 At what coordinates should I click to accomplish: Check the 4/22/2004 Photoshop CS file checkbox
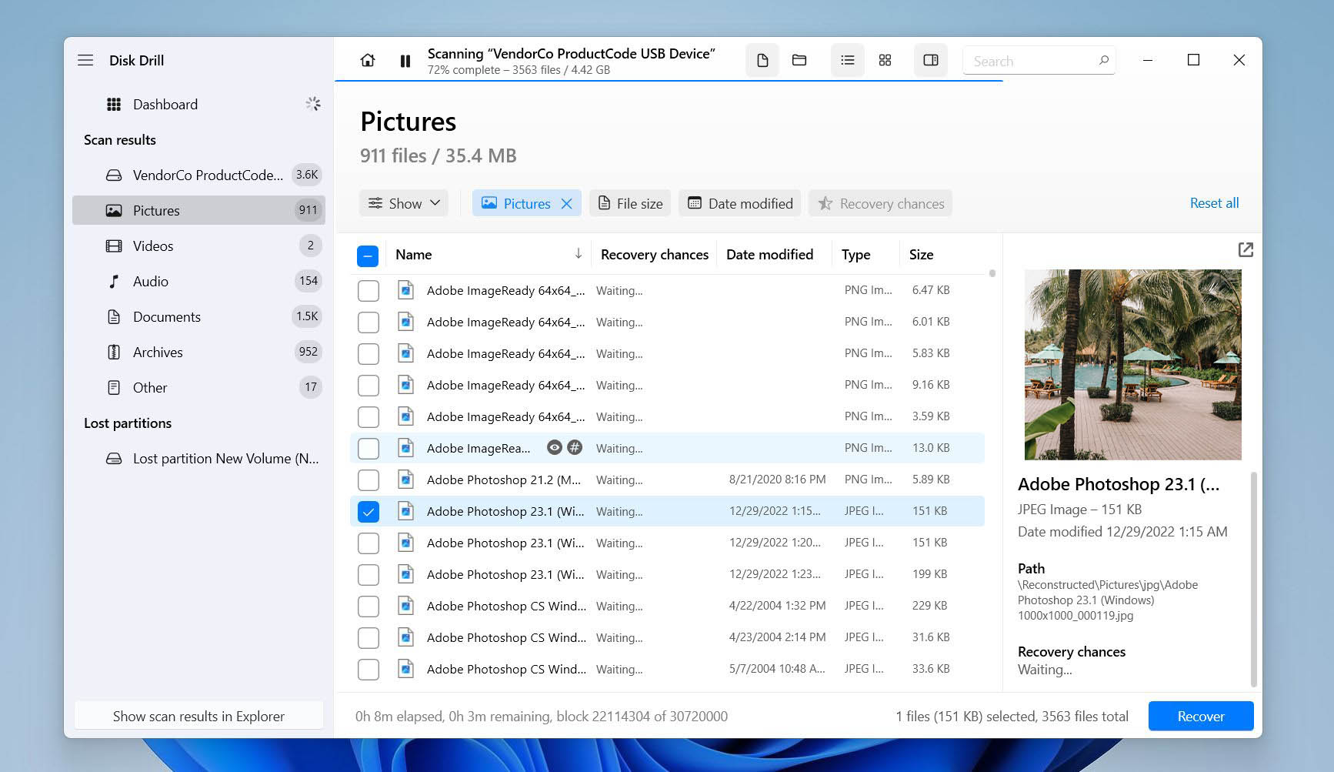tap(369, 607)
